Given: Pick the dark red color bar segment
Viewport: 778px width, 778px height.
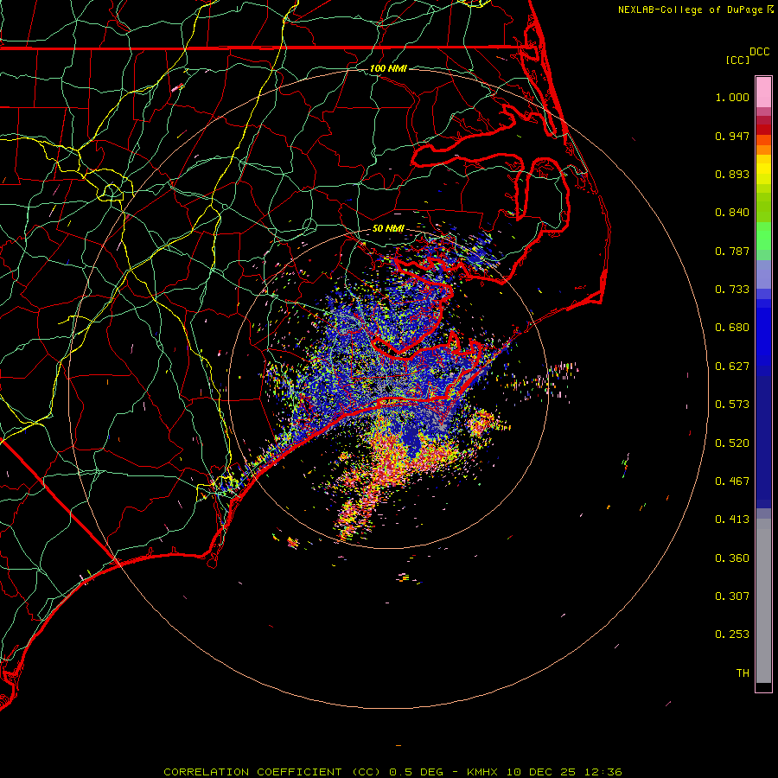Looking at the screenshot, I should [x=763, y=130].
